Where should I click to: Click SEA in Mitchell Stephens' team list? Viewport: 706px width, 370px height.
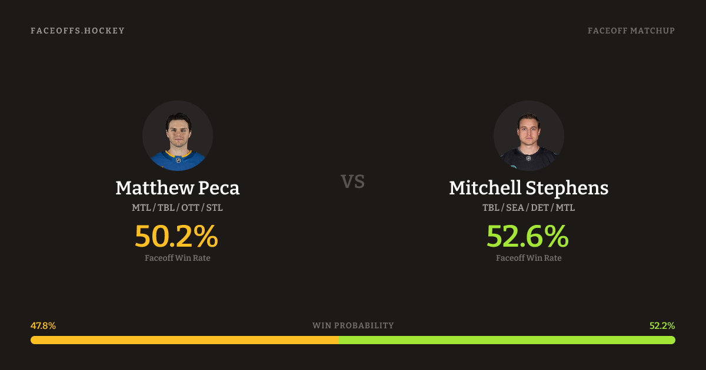515,208
